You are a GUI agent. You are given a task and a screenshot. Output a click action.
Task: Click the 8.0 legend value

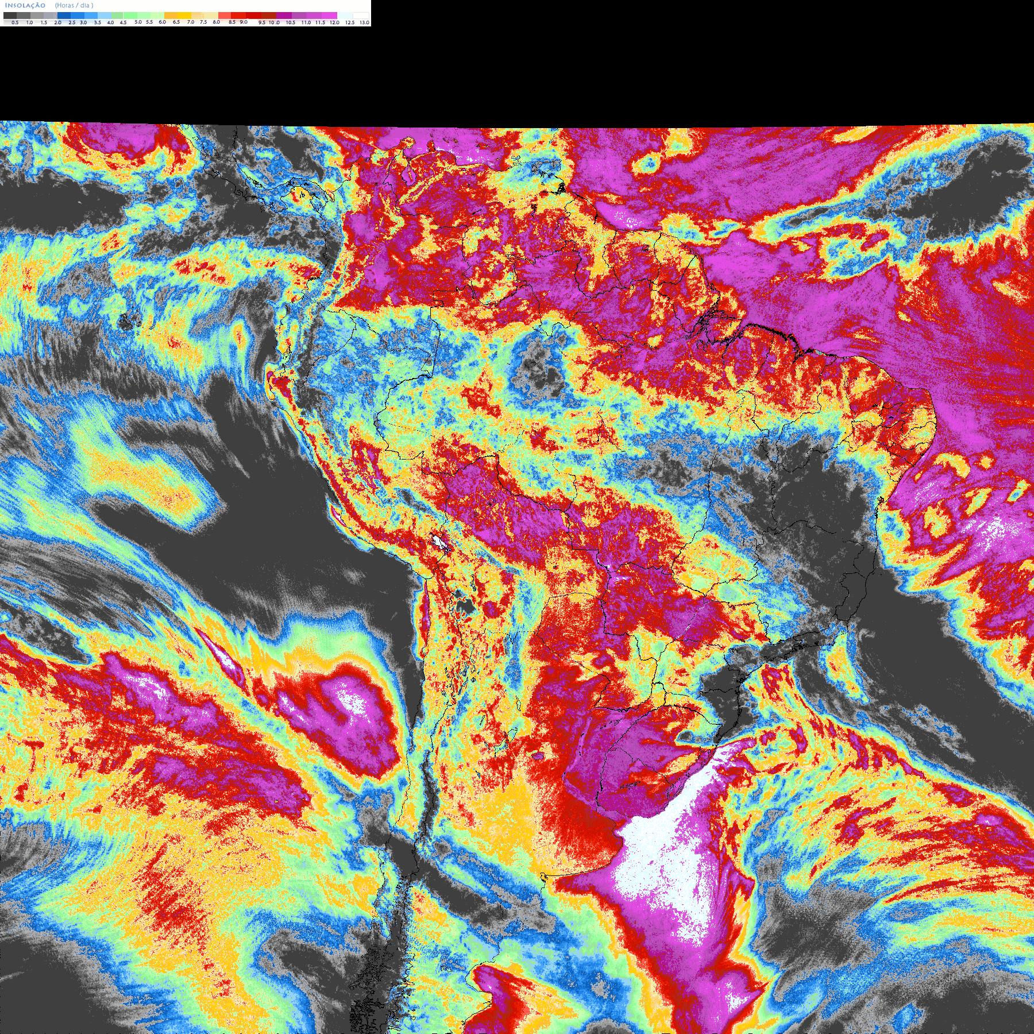tap(217, 22)
